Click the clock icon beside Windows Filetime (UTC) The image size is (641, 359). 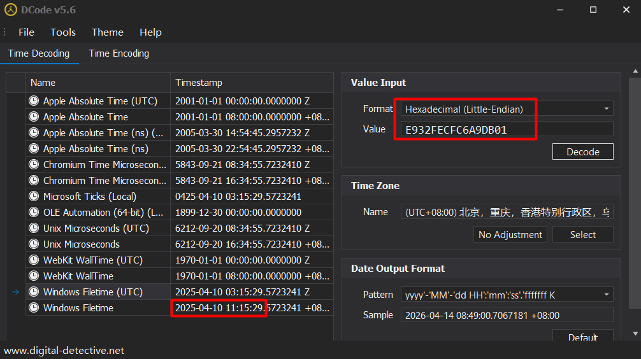click(x=34, y=292)
